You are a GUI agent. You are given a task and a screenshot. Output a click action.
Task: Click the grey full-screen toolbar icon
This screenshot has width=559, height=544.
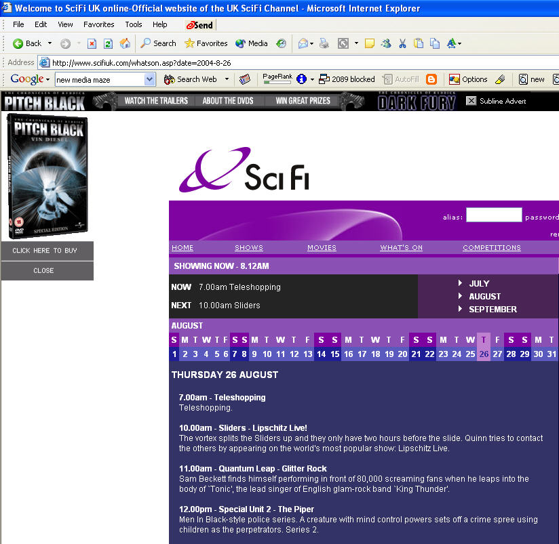[343, 43]
